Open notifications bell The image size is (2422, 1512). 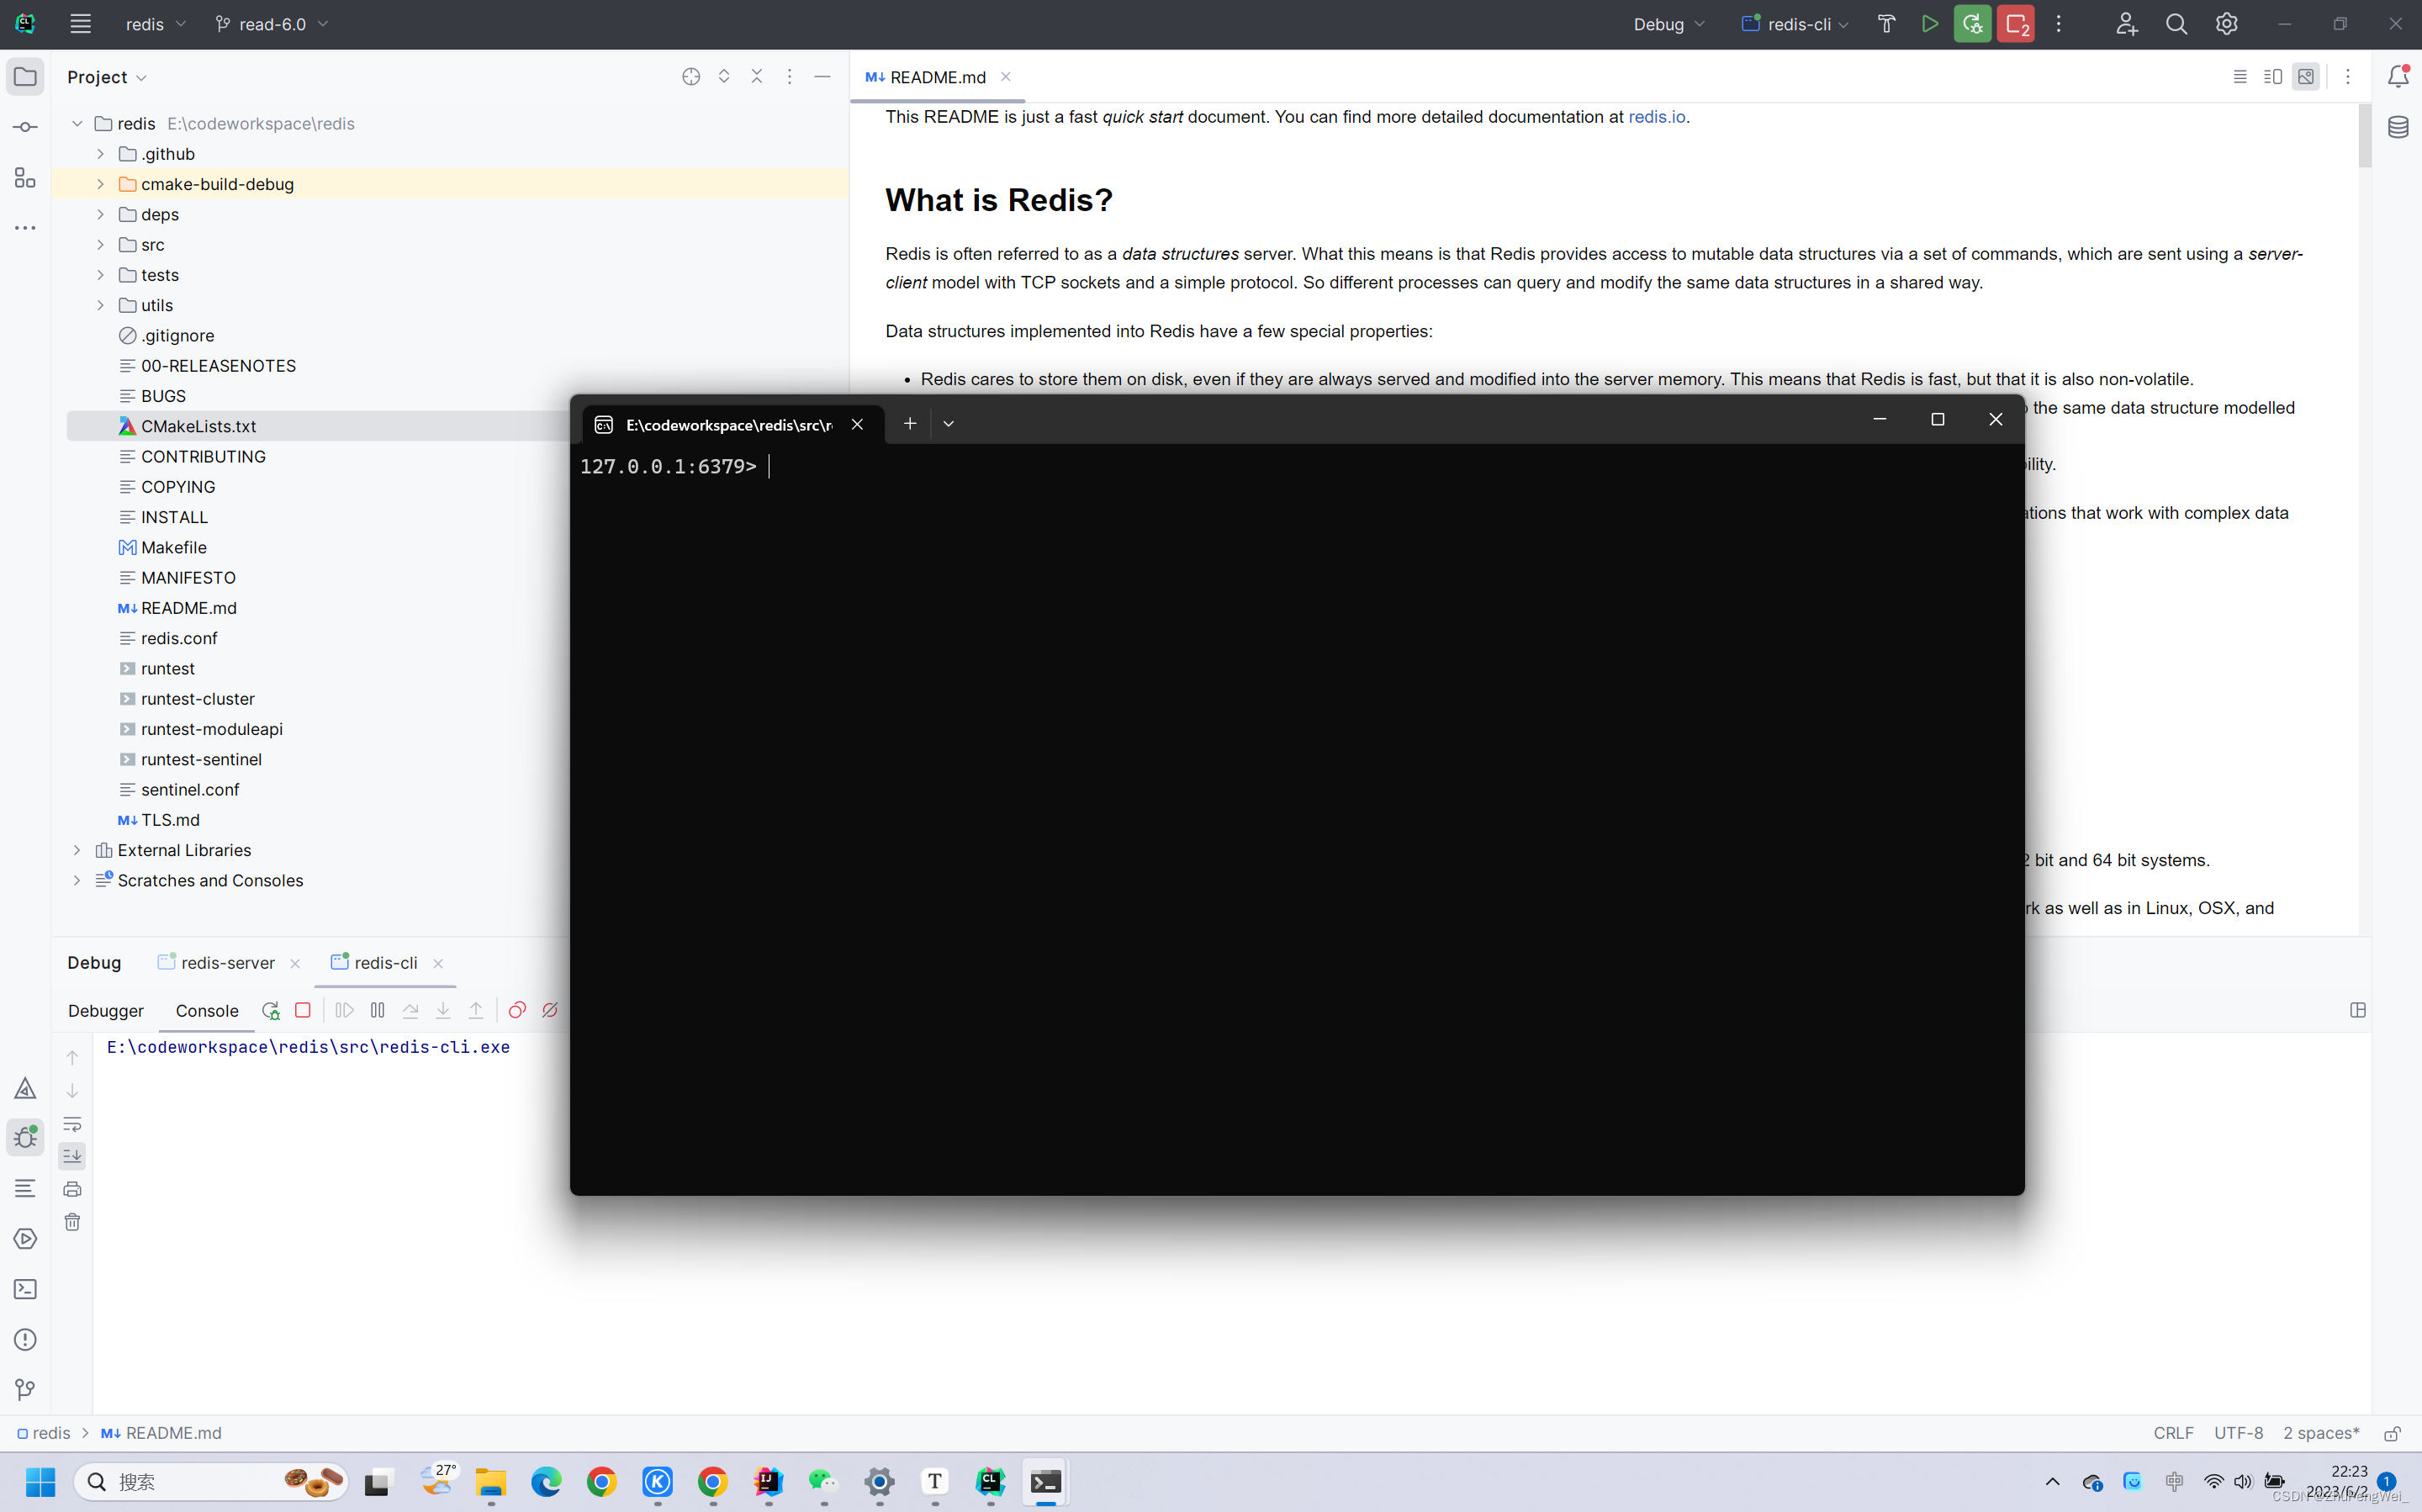click(x=2398, y=77)
